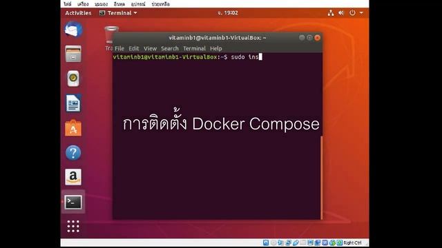Click VirtualBox optical disc indicator
The width and height of the screenshot is (442, 248).
(x=273, y=242)
